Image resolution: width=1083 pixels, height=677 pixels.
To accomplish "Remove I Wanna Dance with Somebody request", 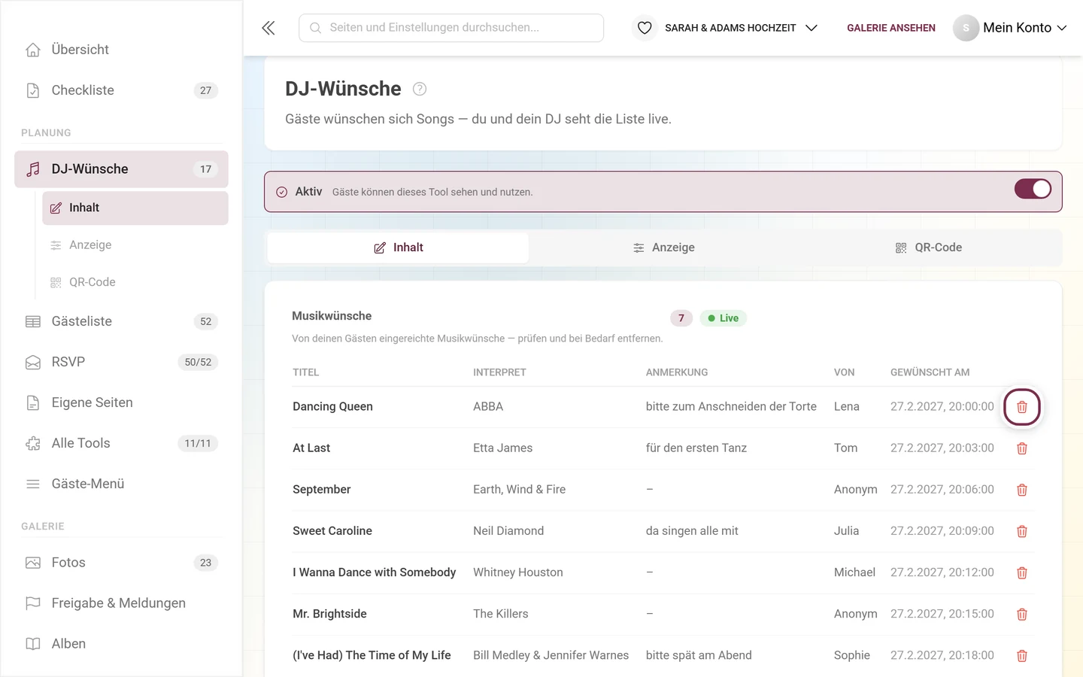I will coord(1021,573).
